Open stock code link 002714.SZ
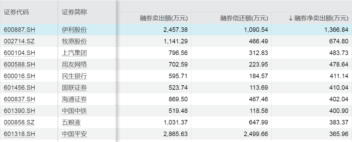352x142 pixels. (x=19, y=41)
